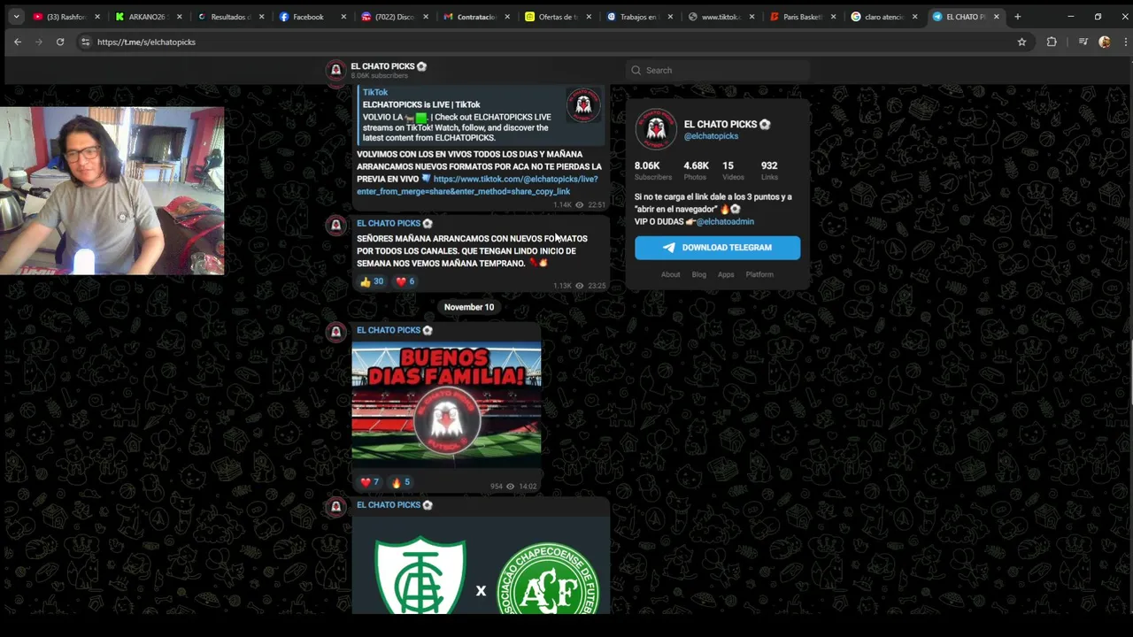This screenshot has width=1133, height=637.
Task: Click the author name above the SEÑORES MAÑANA message
Action: [394, 223]
